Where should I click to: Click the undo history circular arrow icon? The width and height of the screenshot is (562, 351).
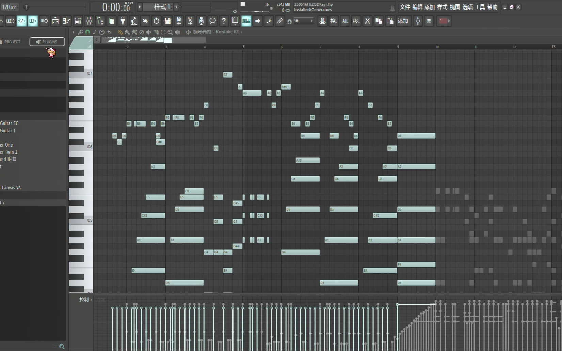[x=156, y=21]
